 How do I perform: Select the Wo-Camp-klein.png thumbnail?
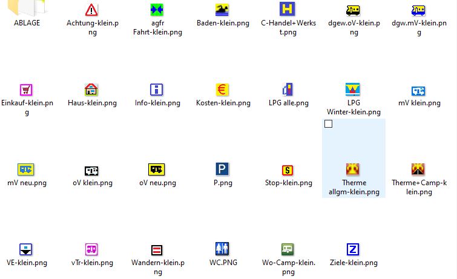coord(288,249)
